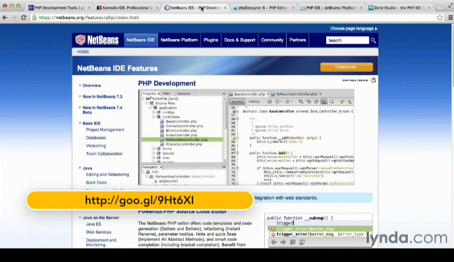
Task: Open Web Services sidebar link
Action: coord(98,232)
